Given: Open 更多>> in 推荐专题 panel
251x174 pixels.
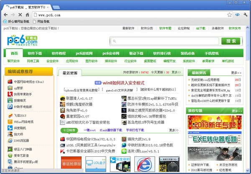Looking at the screenshot, I should coord(237,111).
